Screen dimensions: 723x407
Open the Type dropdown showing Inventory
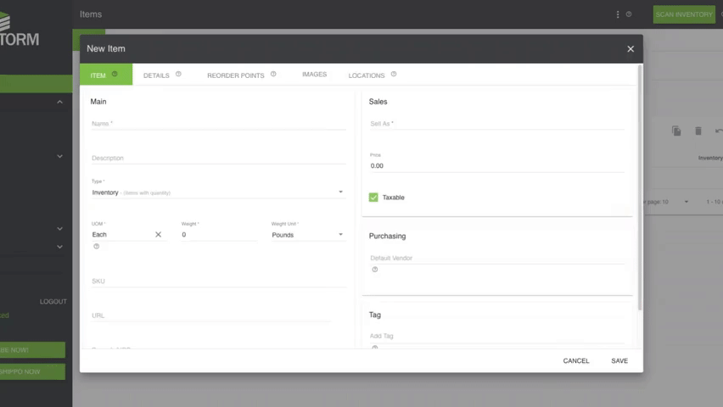tap(219, 192)
